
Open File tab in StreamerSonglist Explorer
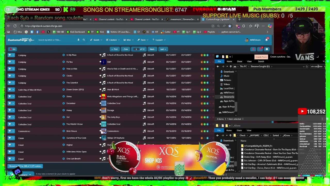[219, 61]
